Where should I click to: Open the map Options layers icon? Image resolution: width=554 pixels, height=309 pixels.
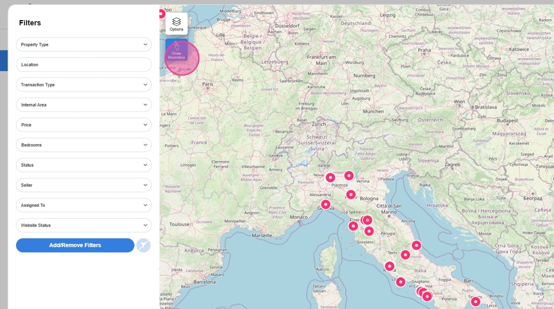click(x=176, y=24)
